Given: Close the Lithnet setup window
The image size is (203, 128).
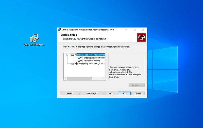Looking at the screenshot, I should (143, 30).
